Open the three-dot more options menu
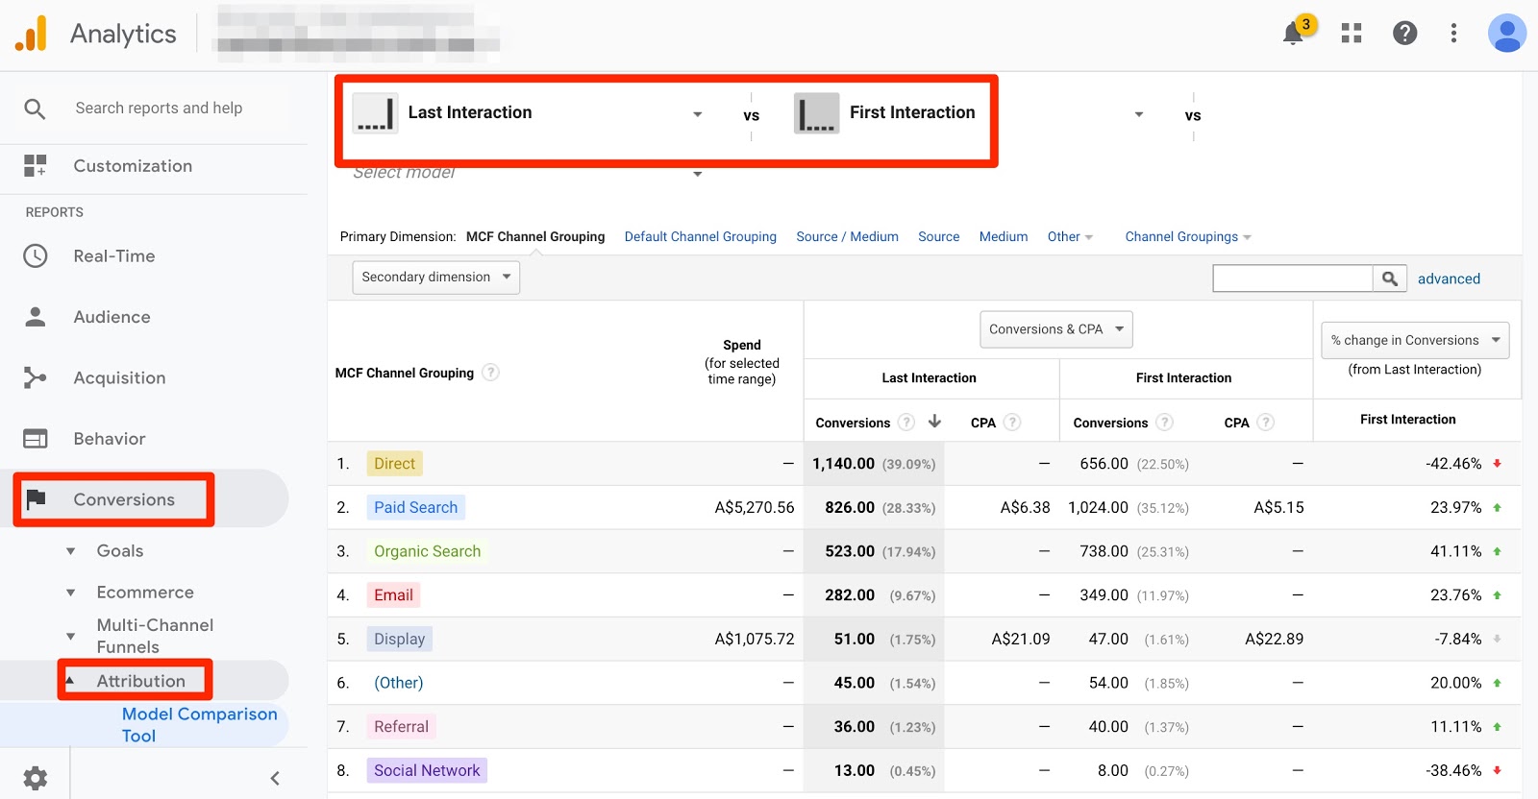This screenshot has height=799, width=1538. [1453, 34]
